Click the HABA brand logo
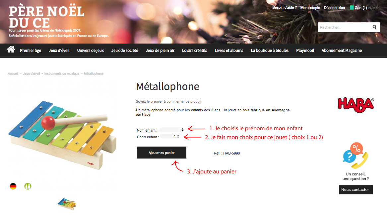Image resolution: width=387 pixels, height=221 pixels. tap(356, 105)
